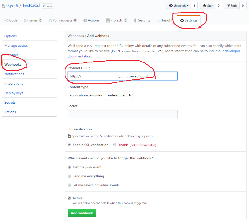Click the fork icon on Fork button
The image size is (249, 221).
pyautogui.click(x=229, y=5)
